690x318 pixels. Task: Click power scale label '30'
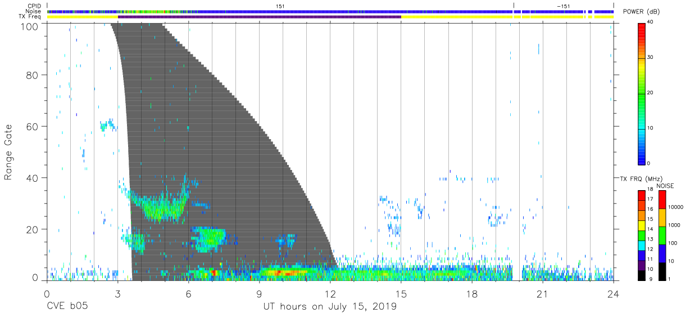click(x=651, y=58)
